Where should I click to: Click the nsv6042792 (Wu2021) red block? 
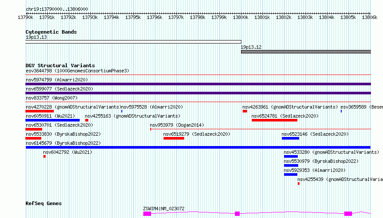coord(44,156)
